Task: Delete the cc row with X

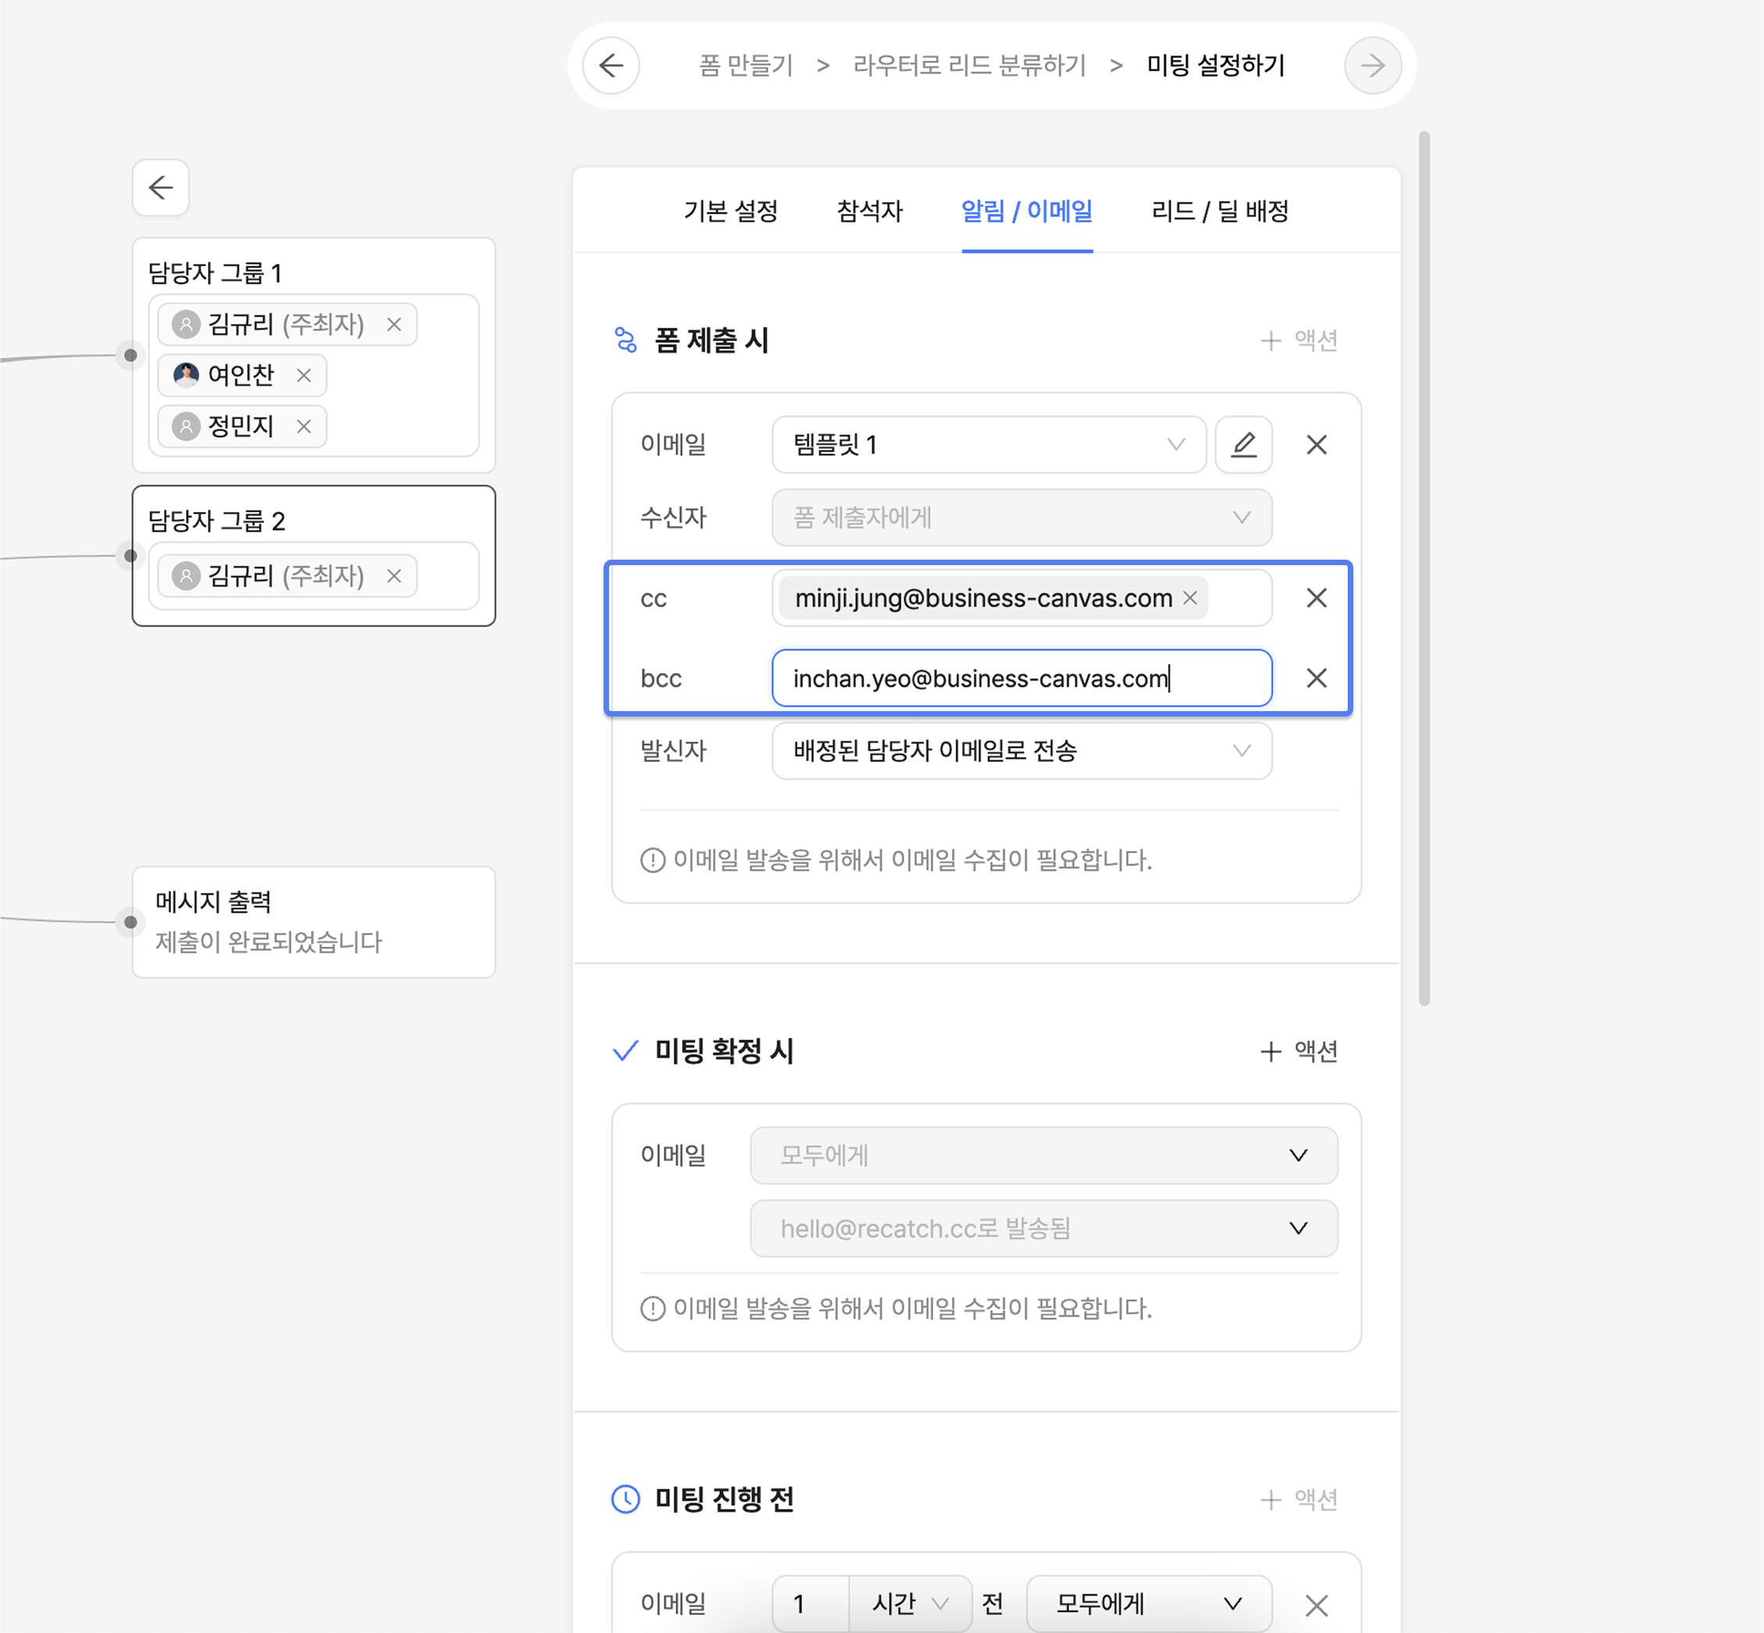Action: pos(1316,598)
